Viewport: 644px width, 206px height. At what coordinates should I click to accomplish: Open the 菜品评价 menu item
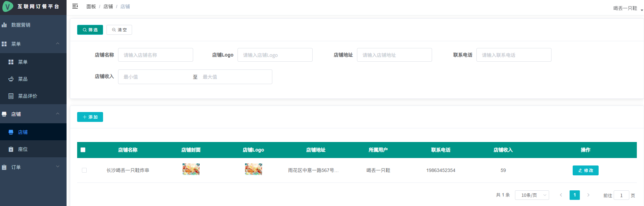point(33,96)
